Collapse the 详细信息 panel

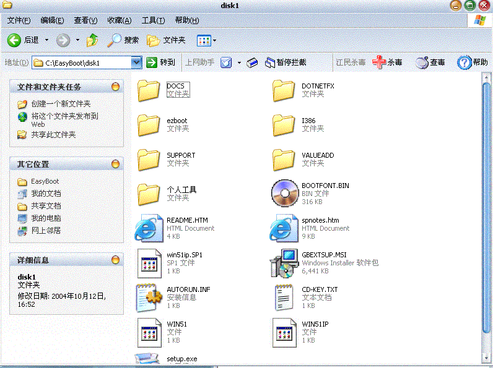pos(115,260)
